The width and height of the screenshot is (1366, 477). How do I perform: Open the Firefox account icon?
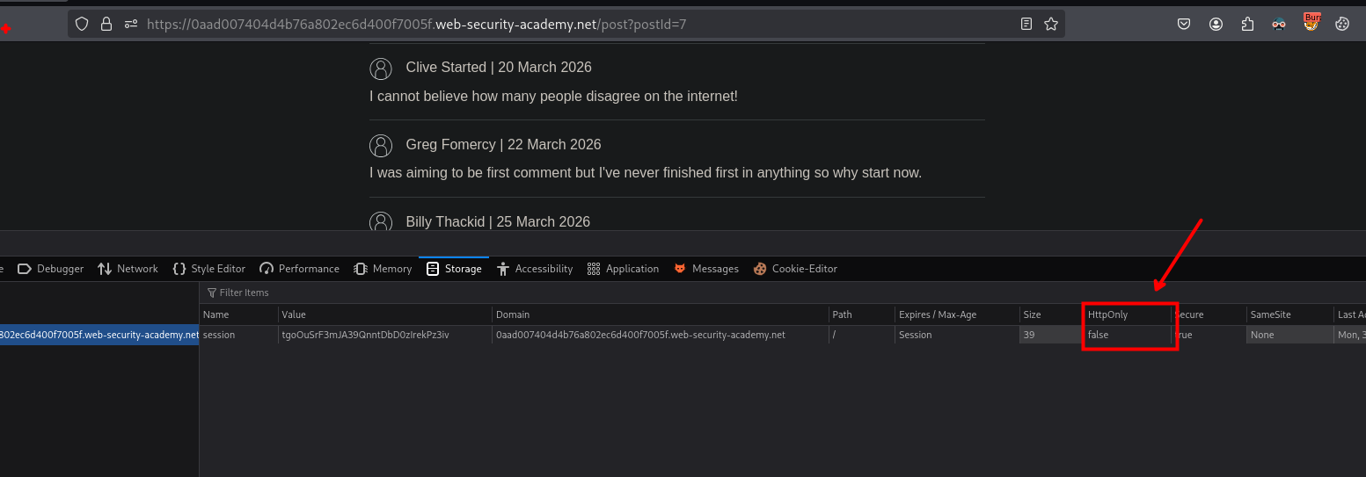pos(1216,25)
